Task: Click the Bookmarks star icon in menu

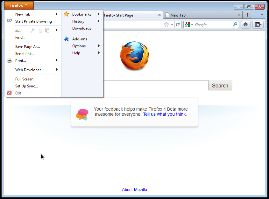Action: pos(66,14)
